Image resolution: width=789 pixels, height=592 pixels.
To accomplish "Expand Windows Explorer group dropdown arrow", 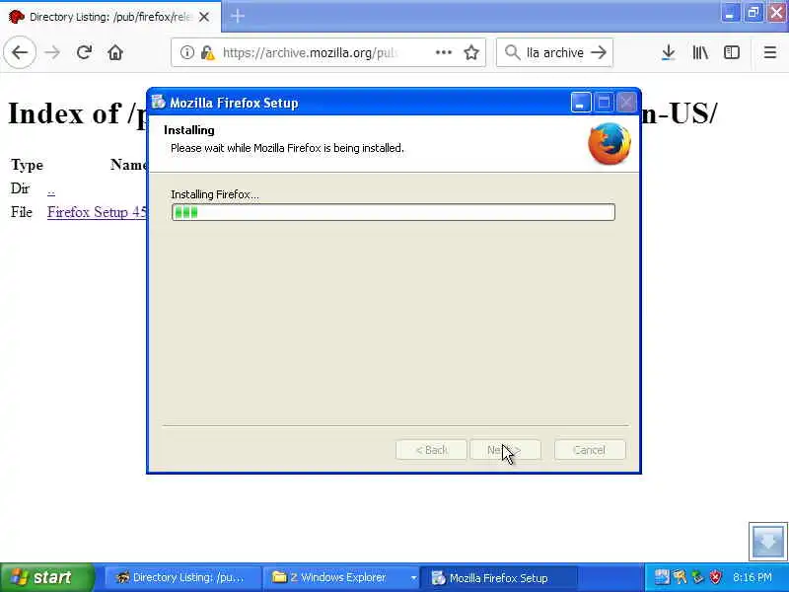I will point(413,577).
